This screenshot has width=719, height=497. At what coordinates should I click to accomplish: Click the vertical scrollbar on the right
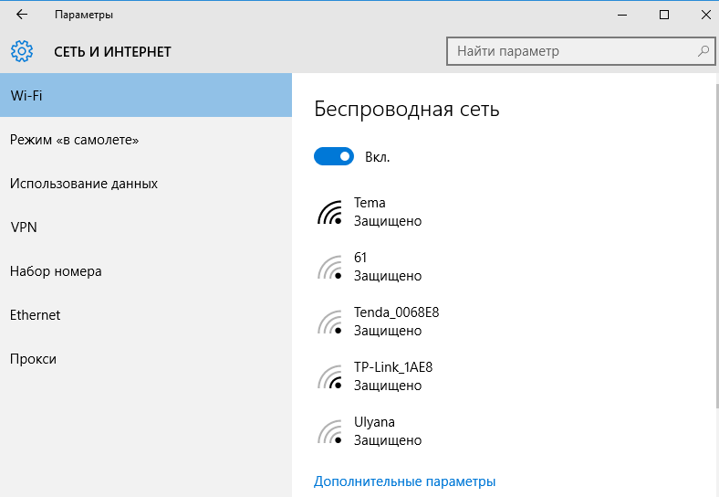click(x=716, y=239)
